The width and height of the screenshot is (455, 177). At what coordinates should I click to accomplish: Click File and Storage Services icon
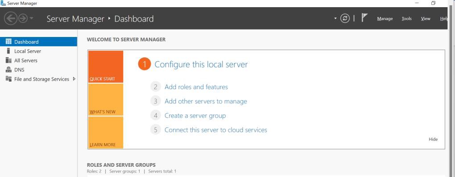(x=9, y=79)
